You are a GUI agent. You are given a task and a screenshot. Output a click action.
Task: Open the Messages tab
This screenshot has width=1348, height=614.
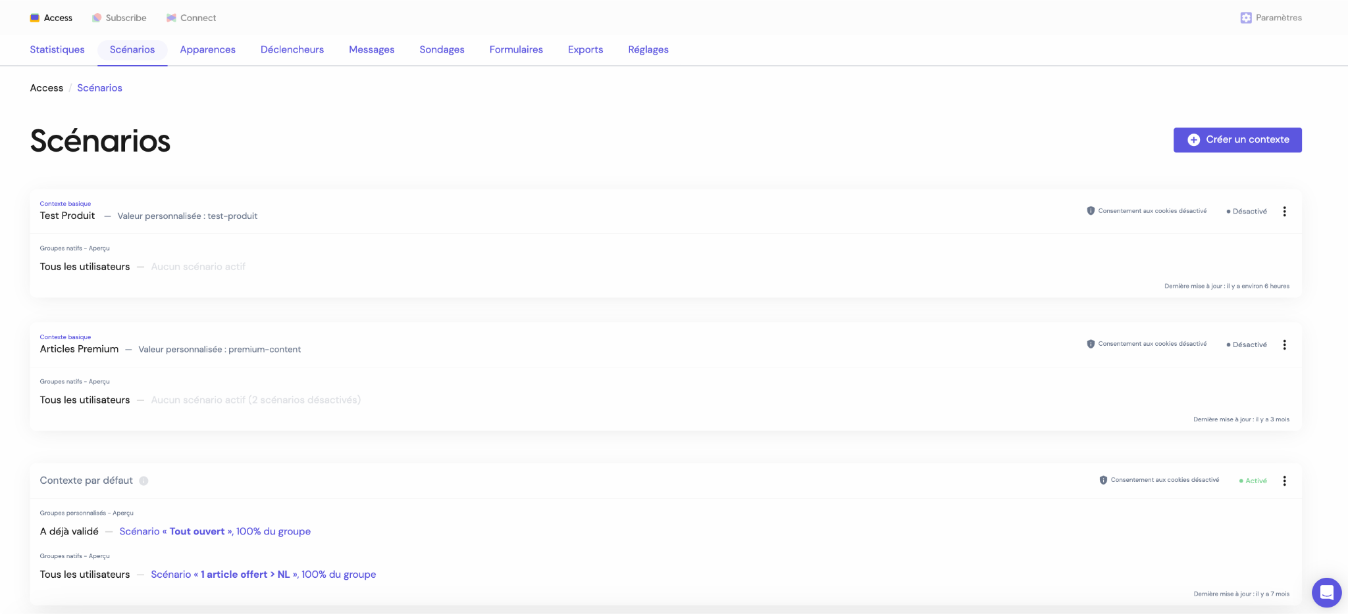372,49
